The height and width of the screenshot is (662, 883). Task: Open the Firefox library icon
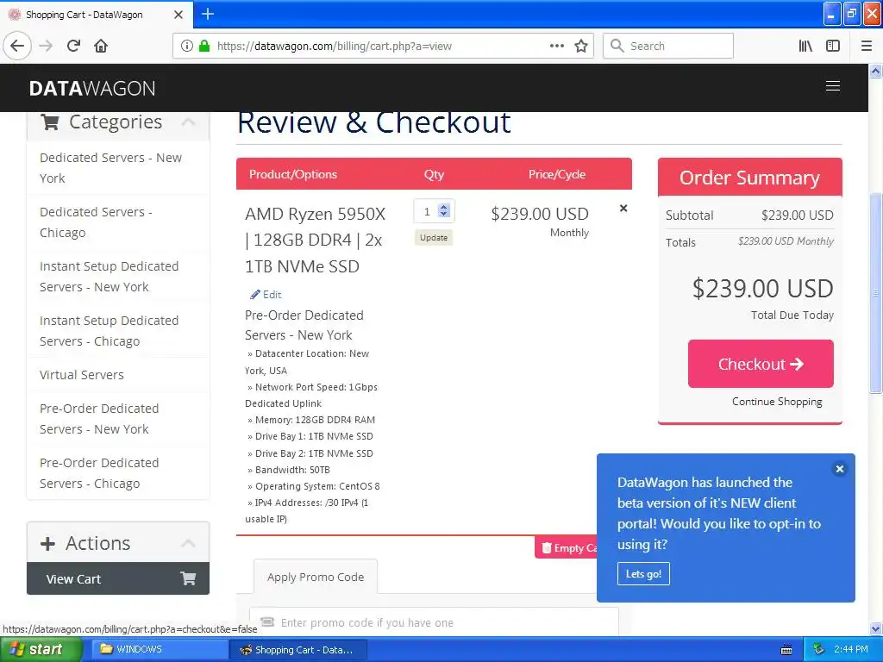click(x=805, y=46)
